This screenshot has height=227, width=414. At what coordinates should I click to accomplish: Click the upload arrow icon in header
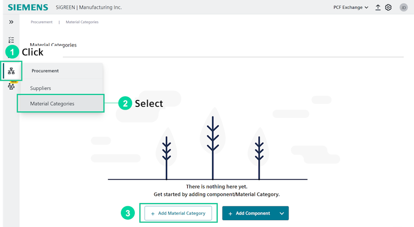pyautogui.click(x=378, y=7)
